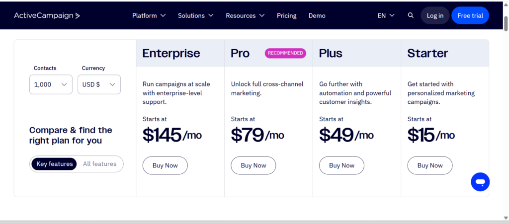The height and width of the screenshot is (223, 509).
Task: Expand the Resources menu
Action: [245, 15]
